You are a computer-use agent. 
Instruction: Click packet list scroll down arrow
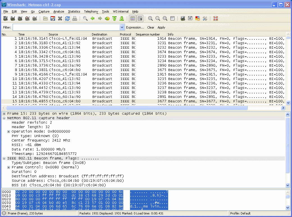point(288,103)
